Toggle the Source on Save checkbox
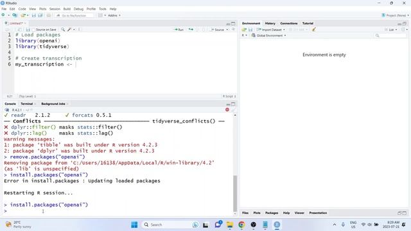This screenshot has height=231, width=411. tap(33, 30)
